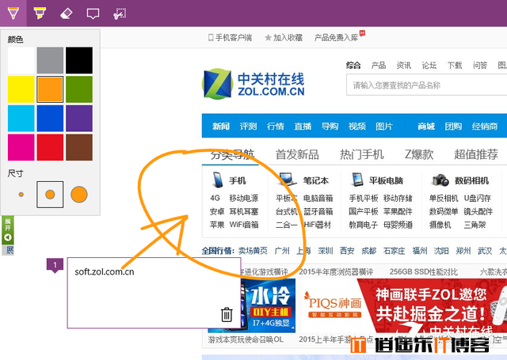Open the 手机客户端 link
The width and height of the screenshot is (507, 360).
(x=231, y=38)
